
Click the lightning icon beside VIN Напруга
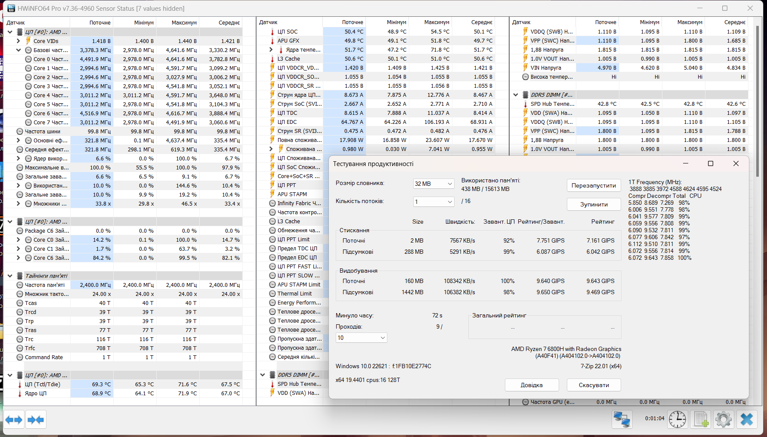pyautogui.click(x=526, y=68)
